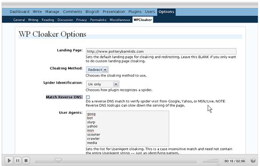Click the Cloaking Method label
Screen dimensions: 260x166
click(66, 68)
